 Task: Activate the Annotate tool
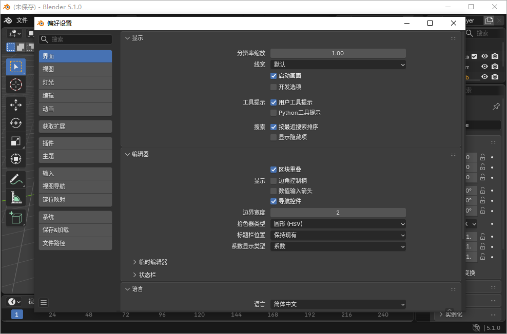click(15, 180)
